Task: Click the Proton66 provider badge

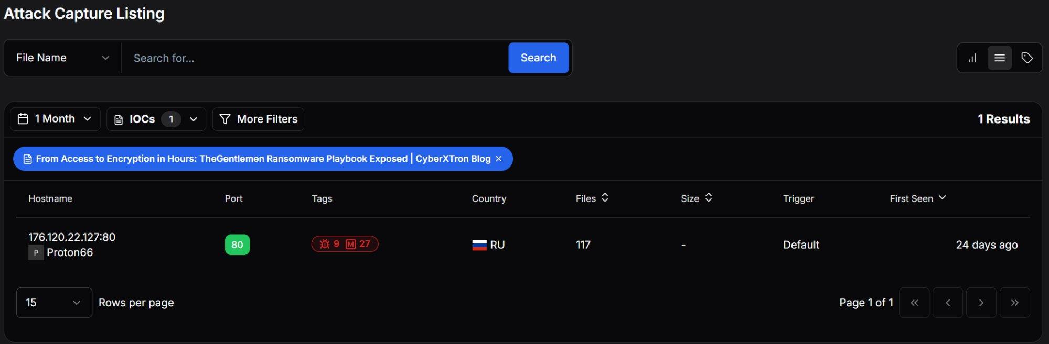Action: (x=60, y=252)
